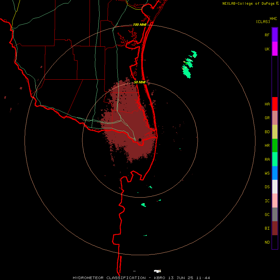The image size is (280, 280).
Task: Click the [CLAS] legend heading
Action: pyautogui.click(x=263, y=21)
